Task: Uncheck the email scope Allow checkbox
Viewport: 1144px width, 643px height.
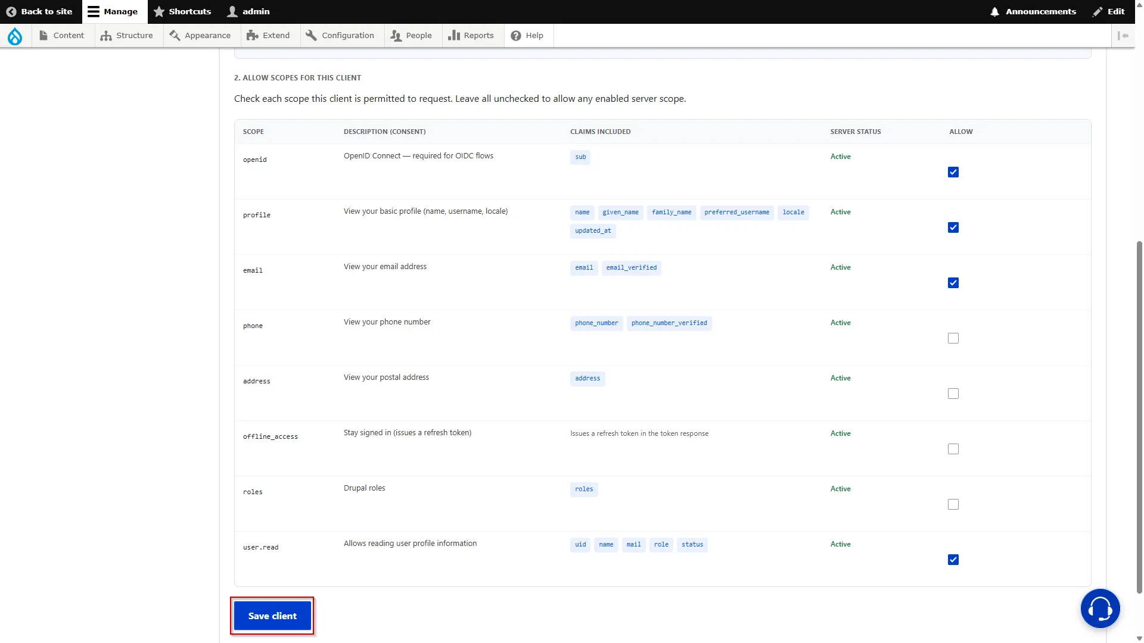Action: click(953, 283)
